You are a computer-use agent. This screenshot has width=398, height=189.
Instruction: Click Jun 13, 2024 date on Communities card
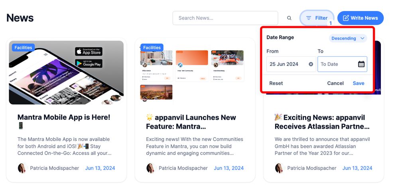[x=229, y=168]
